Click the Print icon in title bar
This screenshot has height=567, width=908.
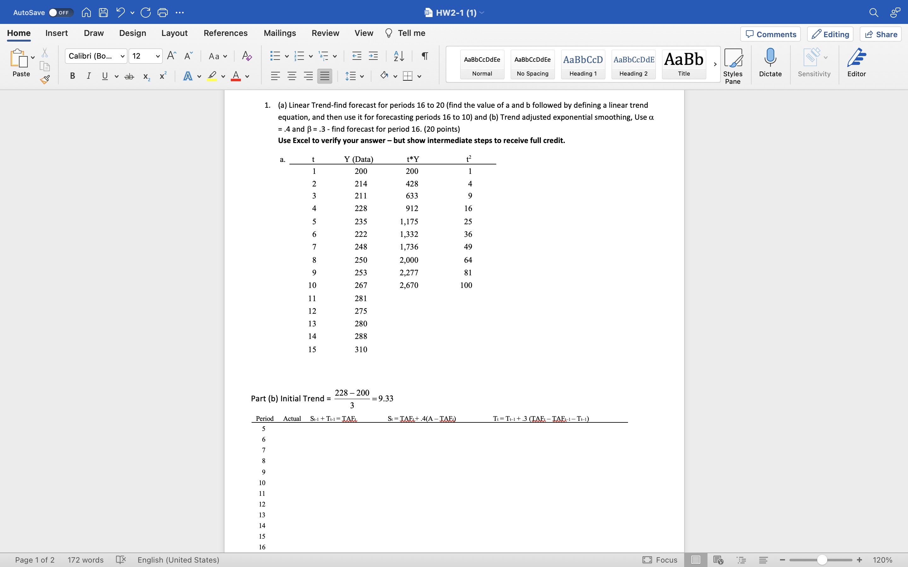pyautogui.click(x=162, y=12)
